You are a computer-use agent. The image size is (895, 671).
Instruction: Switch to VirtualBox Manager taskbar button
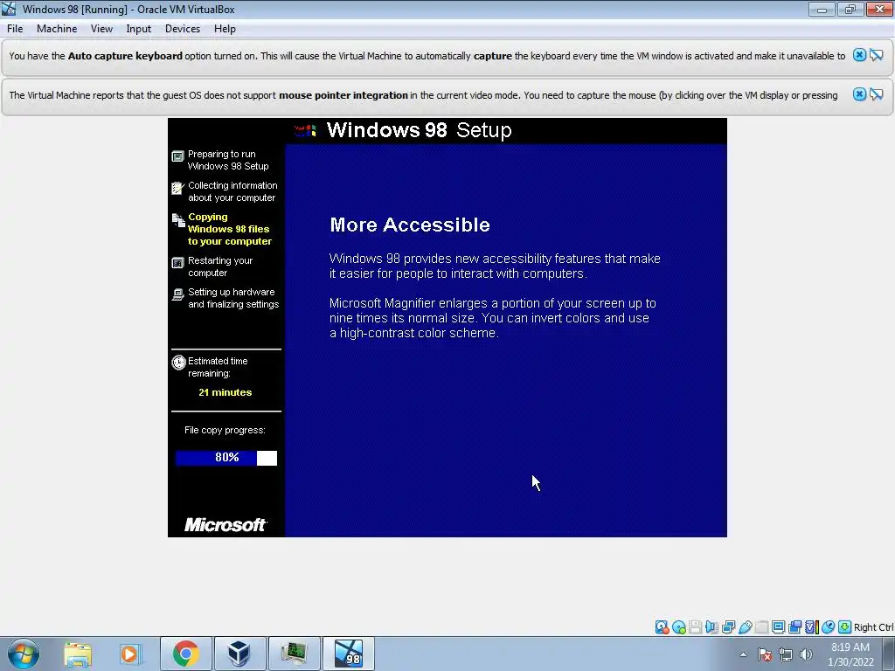pyautogui.click(x=239, y=654)
